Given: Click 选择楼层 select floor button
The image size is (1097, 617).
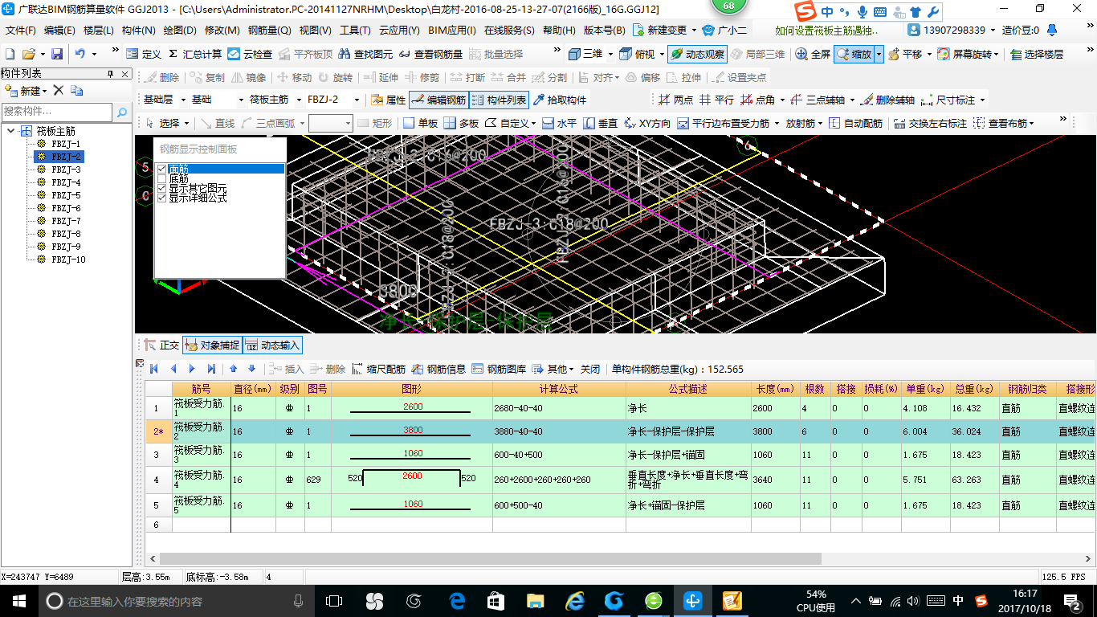Looking at the screenshot, I should coord(1037,54).
